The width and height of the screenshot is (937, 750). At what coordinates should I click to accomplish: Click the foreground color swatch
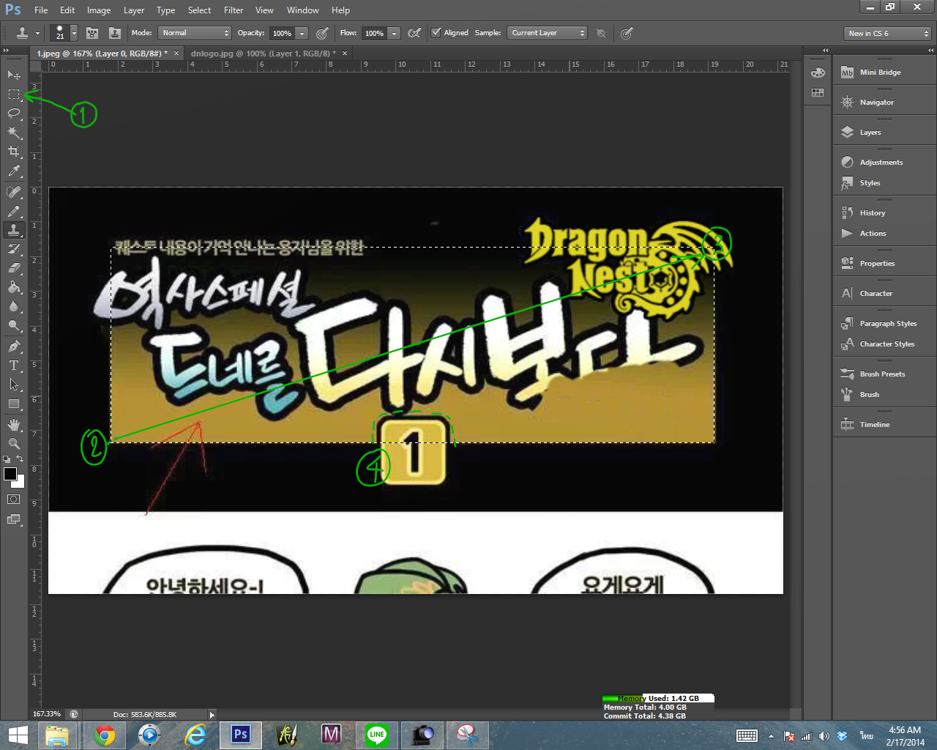coord(10,474)
